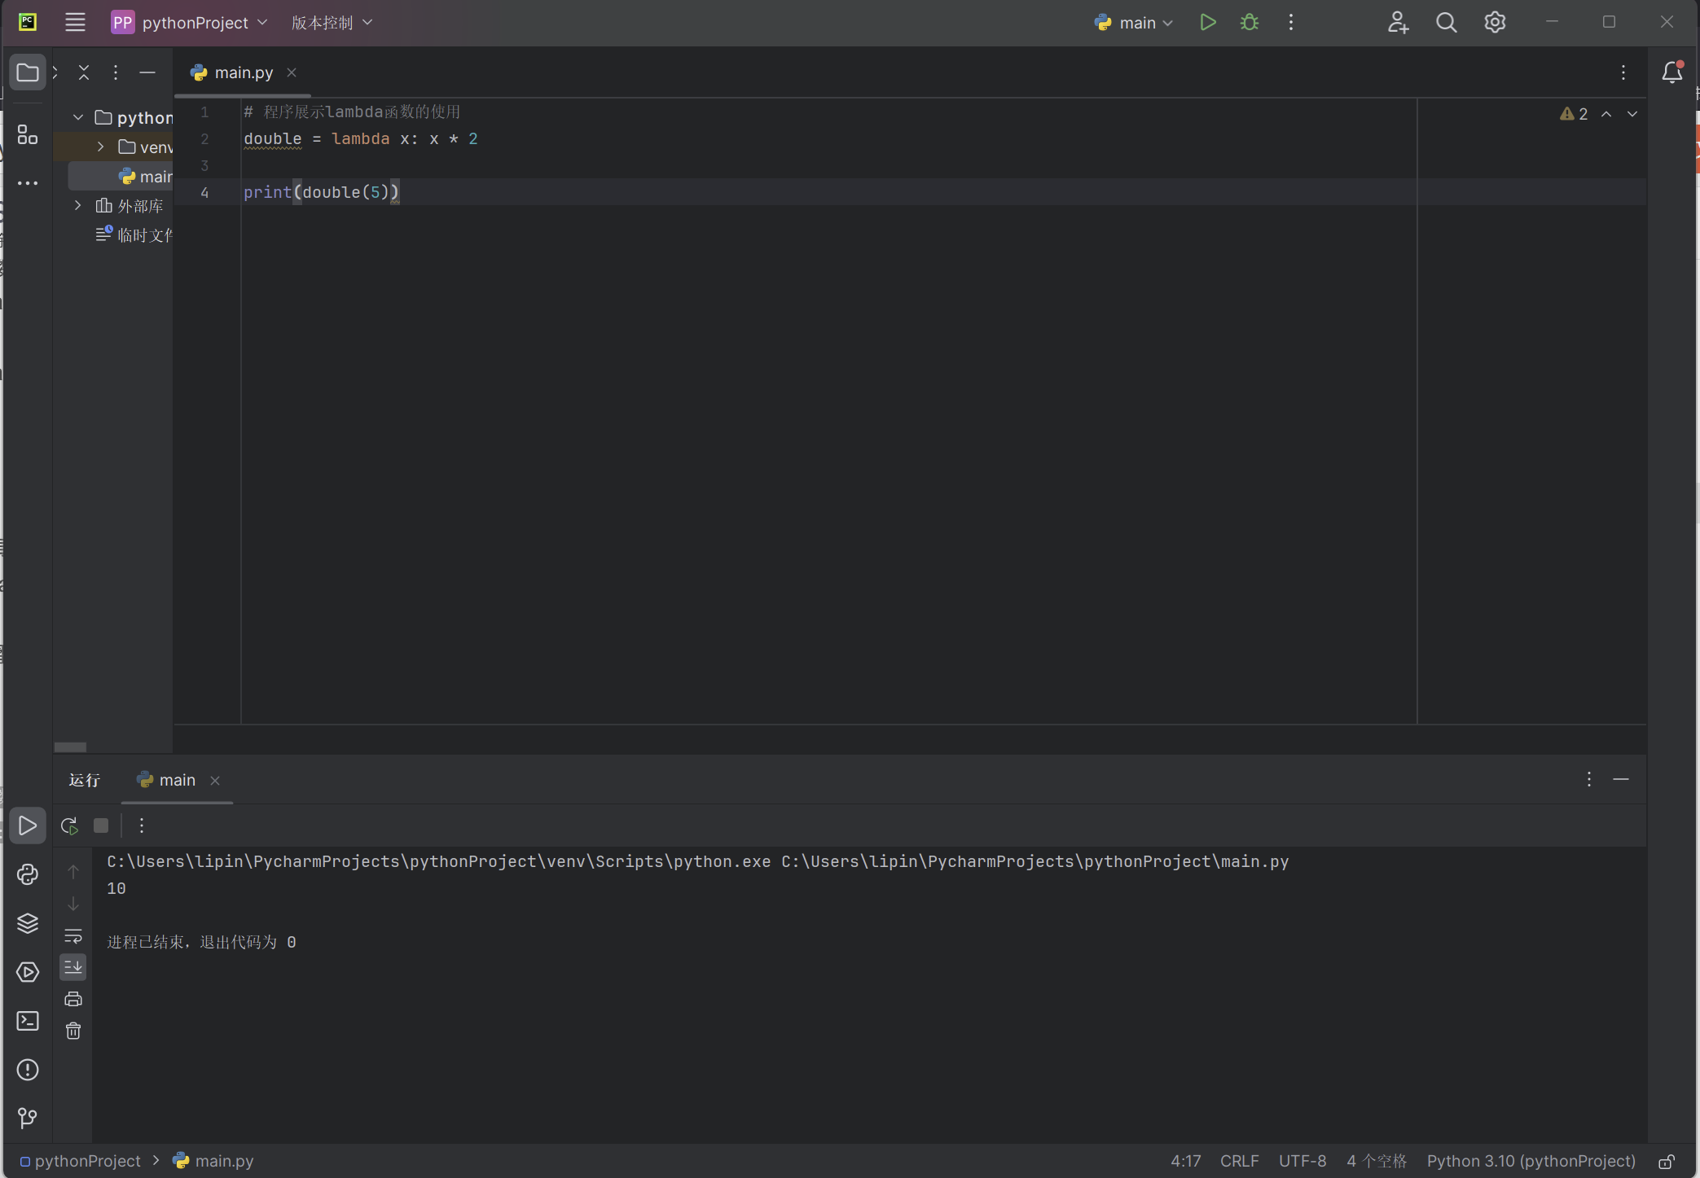
Task: Click the 运行 tool window label
Action: (x=85, y=780)
